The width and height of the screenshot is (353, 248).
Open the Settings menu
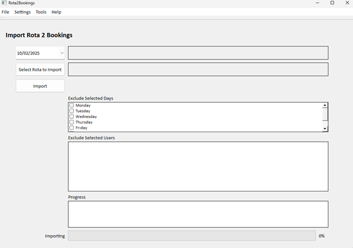click(x=22, y=12)
